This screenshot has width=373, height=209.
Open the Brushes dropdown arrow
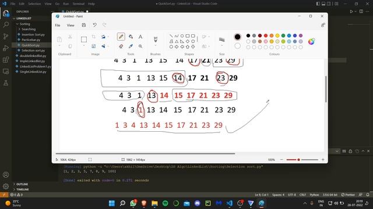[x=156, y=45]
